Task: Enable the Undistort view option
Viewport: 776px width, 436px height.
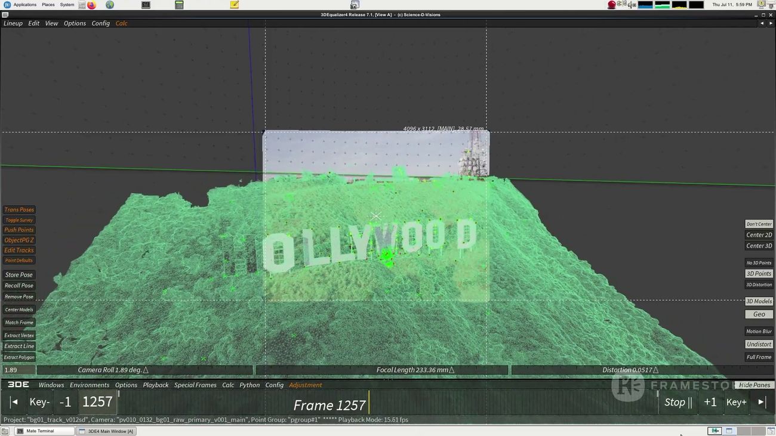Action: [759, 344]
